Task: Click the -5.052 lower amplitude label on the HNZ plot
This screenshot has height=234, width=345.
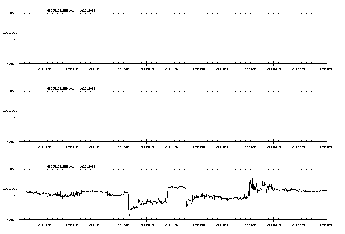Action: click(10, 219)
